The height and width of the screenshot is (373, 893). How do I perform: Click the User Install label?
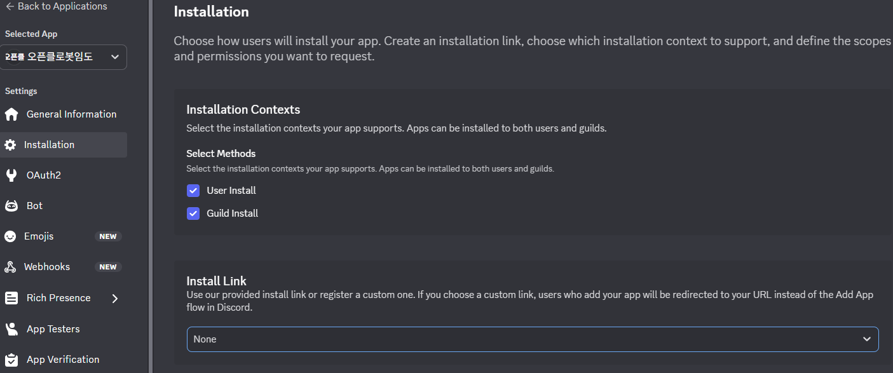coord(231,191)
